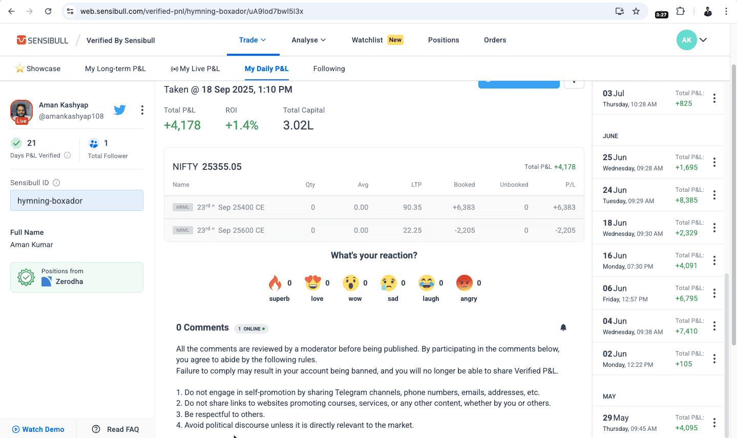React with the love heart-eyes emoji
737x438 pixels.
coord(312,283)
